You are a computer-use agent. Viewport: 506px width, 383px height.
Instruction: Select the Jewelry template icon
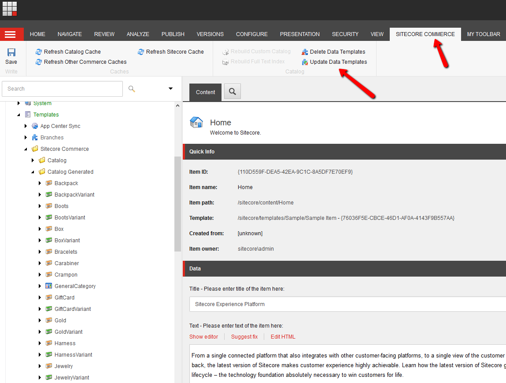tap(49, 366)
